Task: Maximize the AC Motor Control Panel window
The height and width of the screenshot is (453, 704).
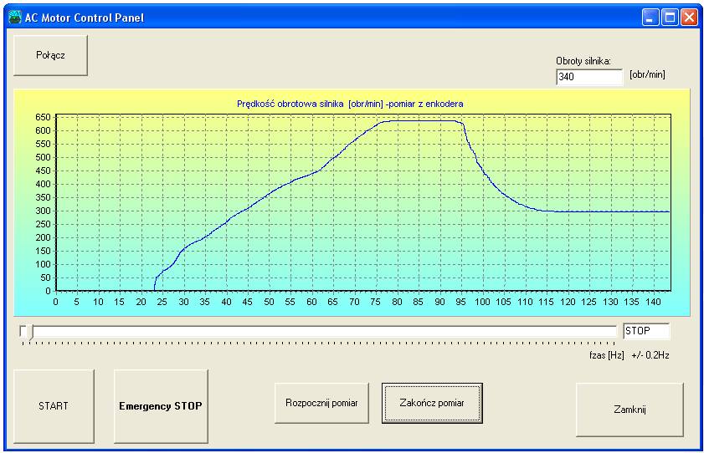Action: click(670, 18)
